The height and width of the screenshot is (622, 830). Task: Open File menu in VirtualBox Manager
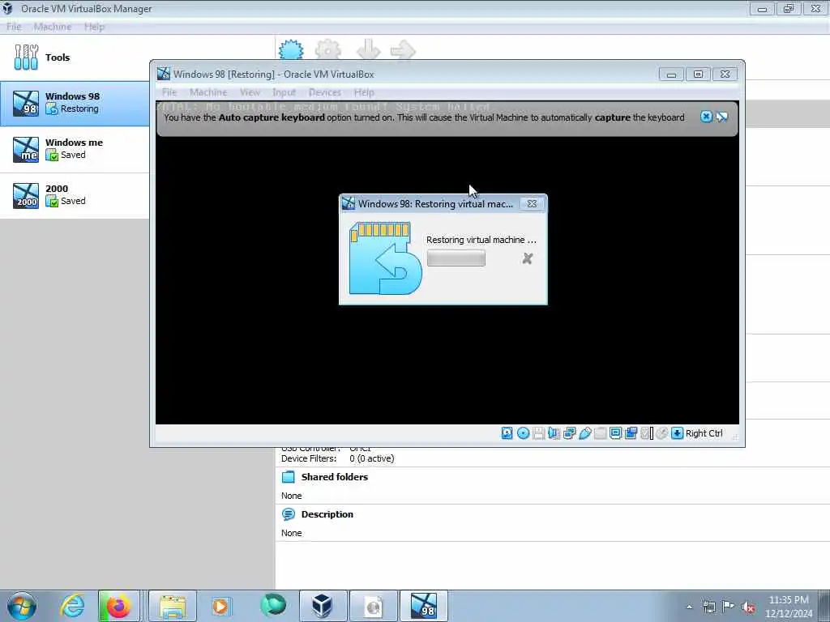click(14, 27)
